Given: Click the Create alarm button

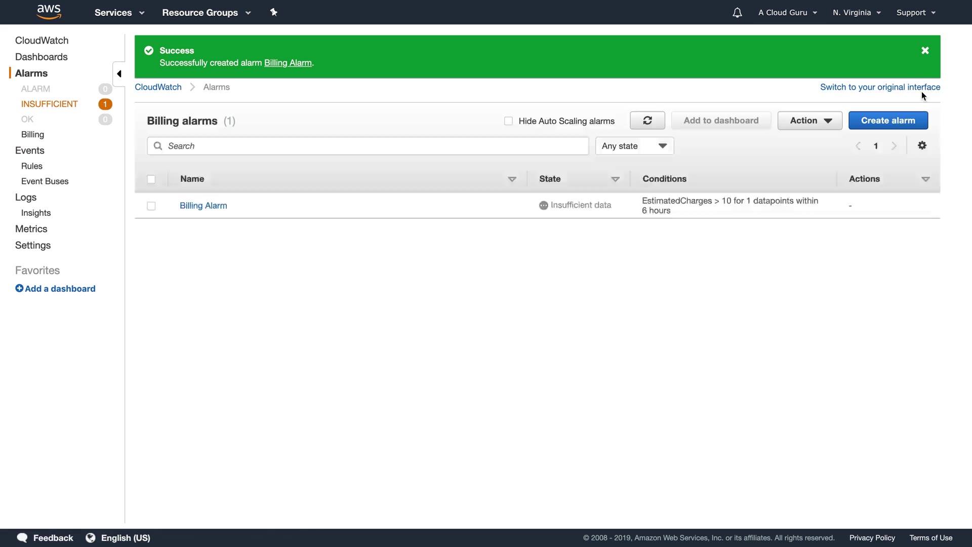Looking at the screenshot, I should [888, 121].
